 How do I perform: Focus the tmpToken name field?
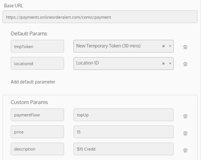coord(37,46)
